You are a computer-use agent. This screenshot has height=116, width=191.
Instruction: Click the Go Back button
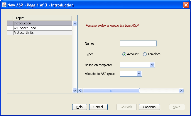pyautogui.click(x=126, y=107)
